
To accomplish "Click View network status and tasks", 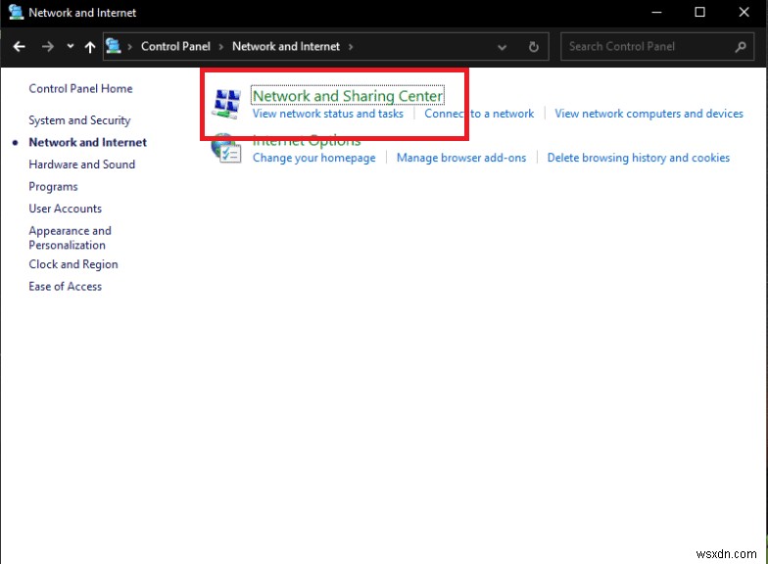I will tap(327, 114).
